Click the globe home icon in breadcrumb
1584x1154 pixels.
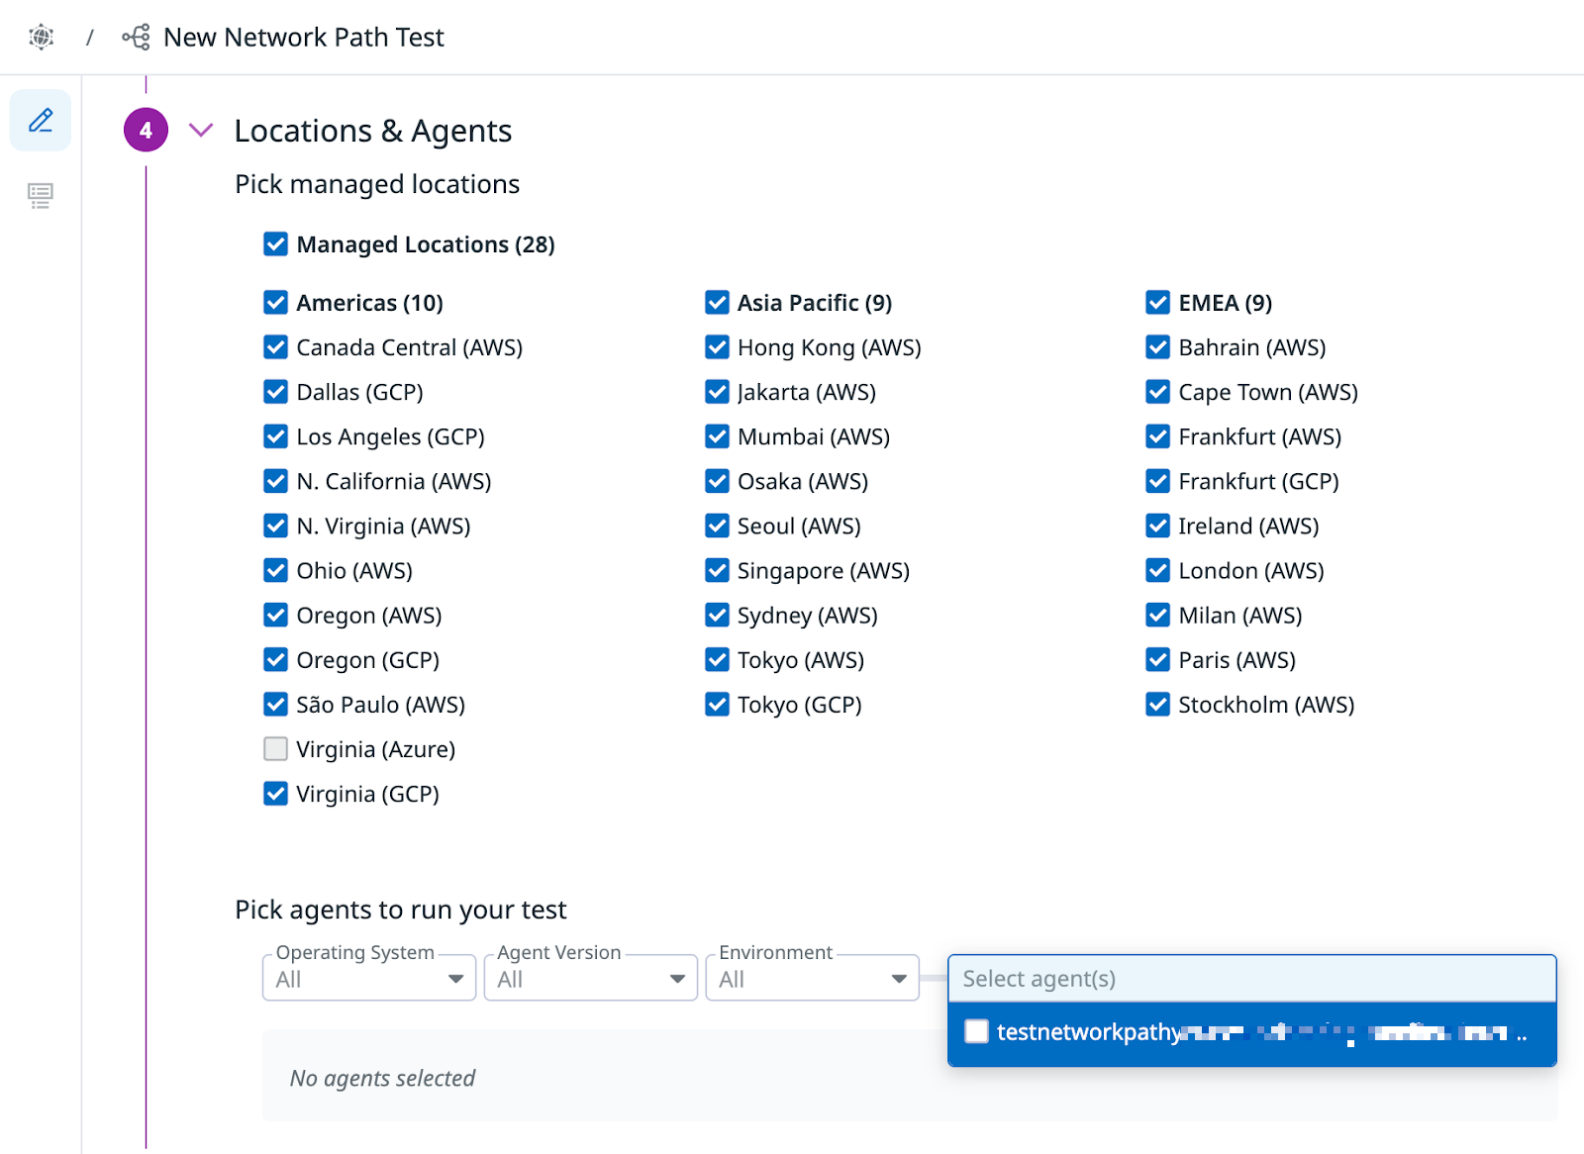point(41,38)
